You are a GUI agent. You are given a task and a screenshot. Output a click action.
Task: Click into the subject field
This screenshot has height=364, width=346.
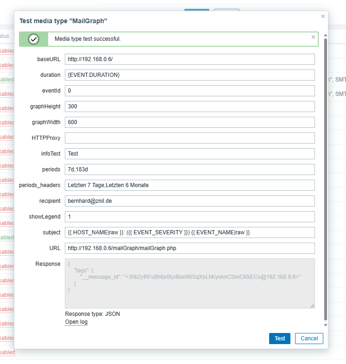coord(189,232)
